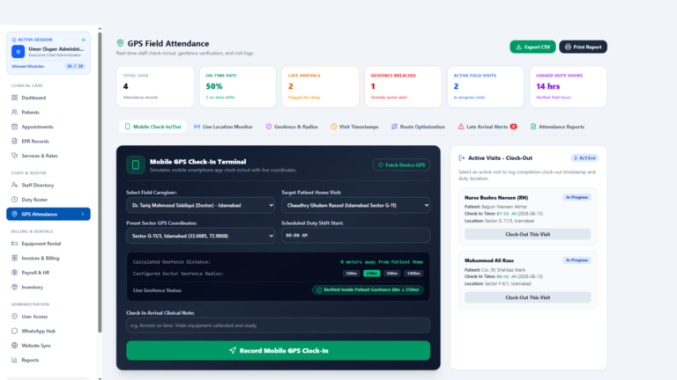Click the EPR Records document icon
This screenshot has height=380, width=677.
(15, 141)
